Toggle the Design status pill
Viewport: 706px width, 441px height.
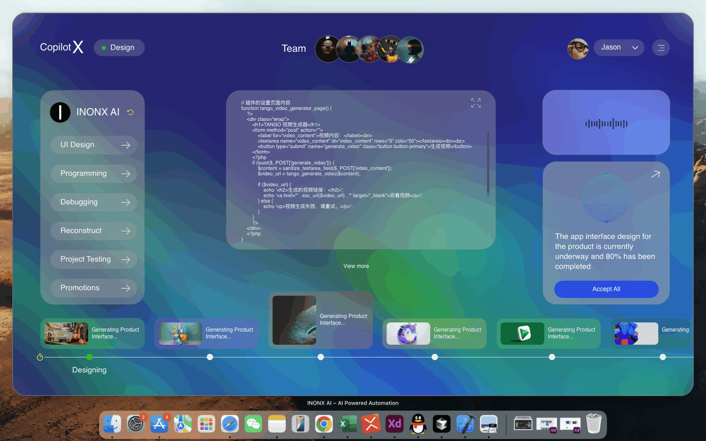[x=119, y=48]
